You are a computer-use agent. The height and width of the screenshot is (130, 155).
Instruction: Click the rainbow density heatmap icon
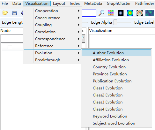pos(130,13)
